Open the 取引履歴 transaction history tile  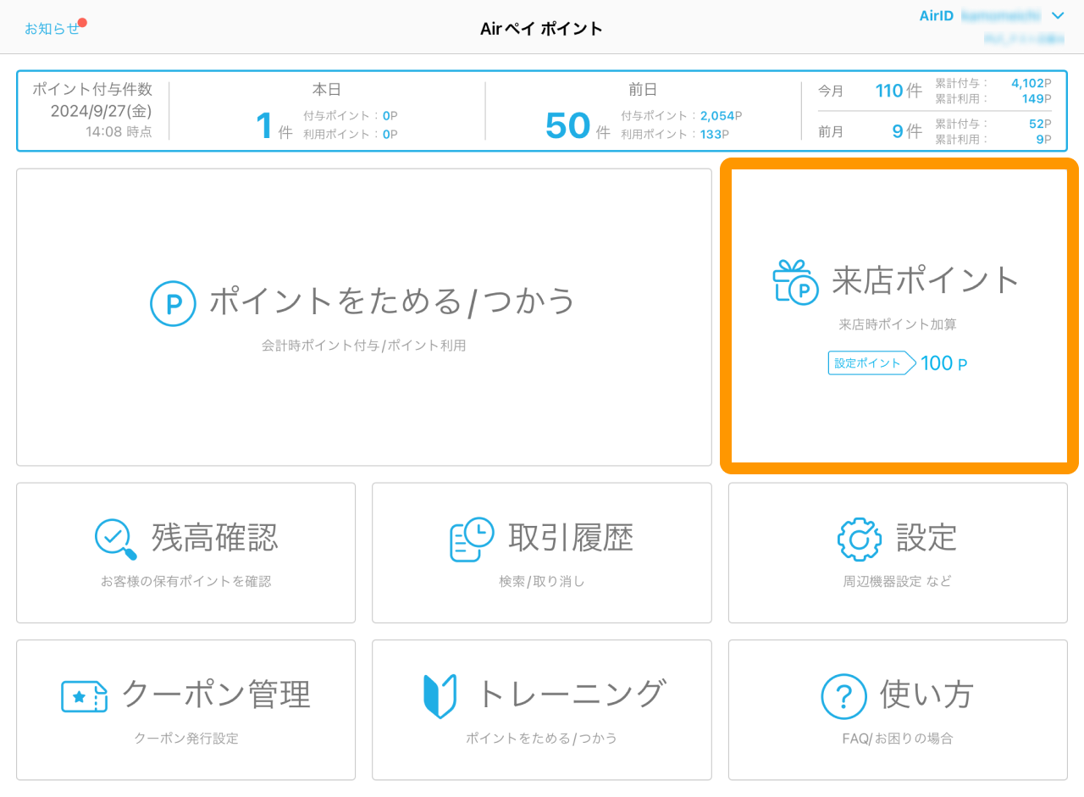pos(542,552)
